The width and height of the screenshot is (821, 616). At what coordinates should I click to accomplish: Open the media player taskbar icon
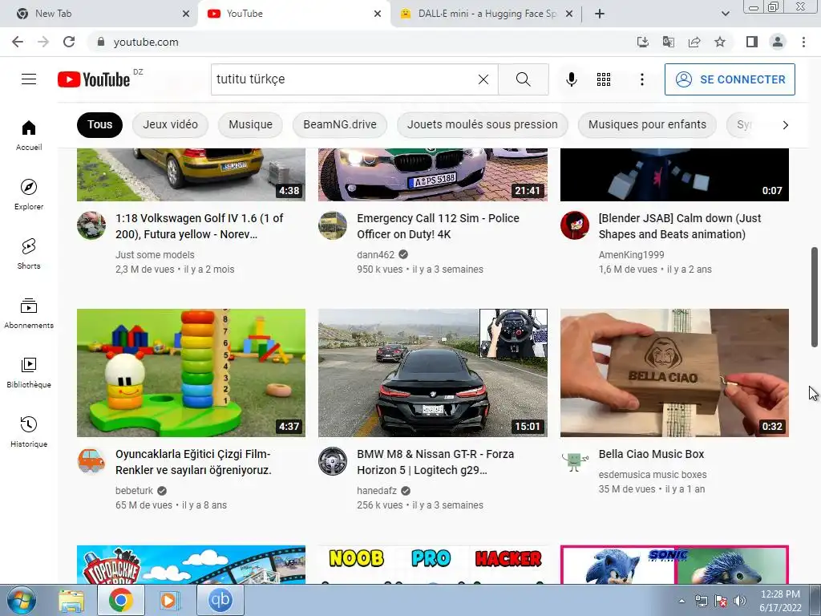pos(170,601)
